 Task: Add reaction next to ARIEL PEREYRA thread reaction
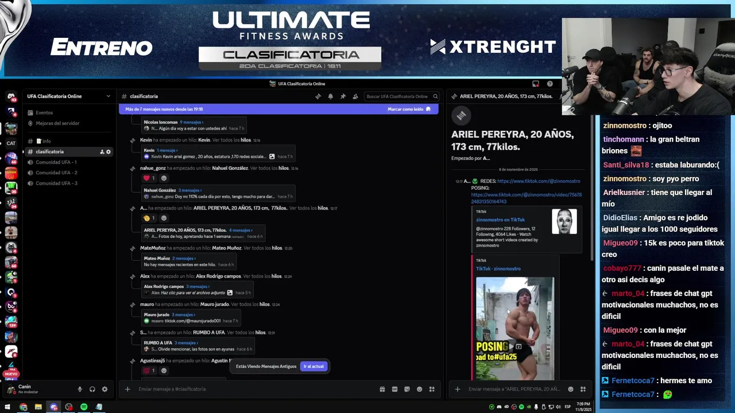[164, 218]
